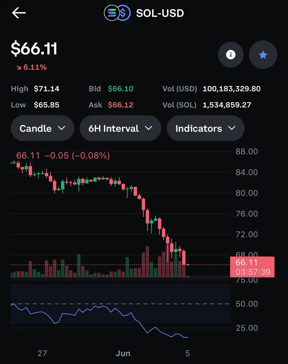Image resolution: width=288 pixels, height=364 pixels.
Task: Open the info circle icon
Action: click(x=231, y=55)
